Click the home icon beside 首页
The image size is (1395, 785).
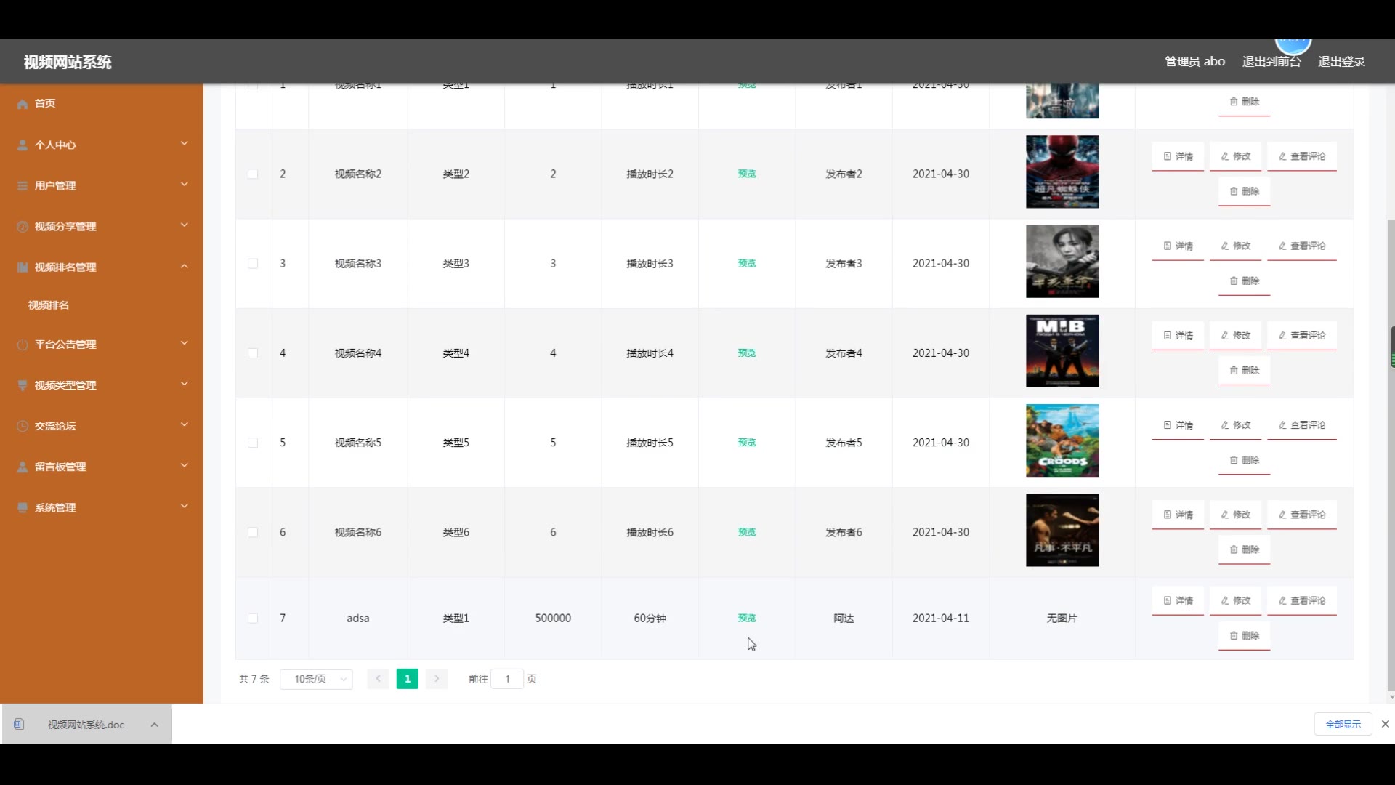click(x=23, y=104)
